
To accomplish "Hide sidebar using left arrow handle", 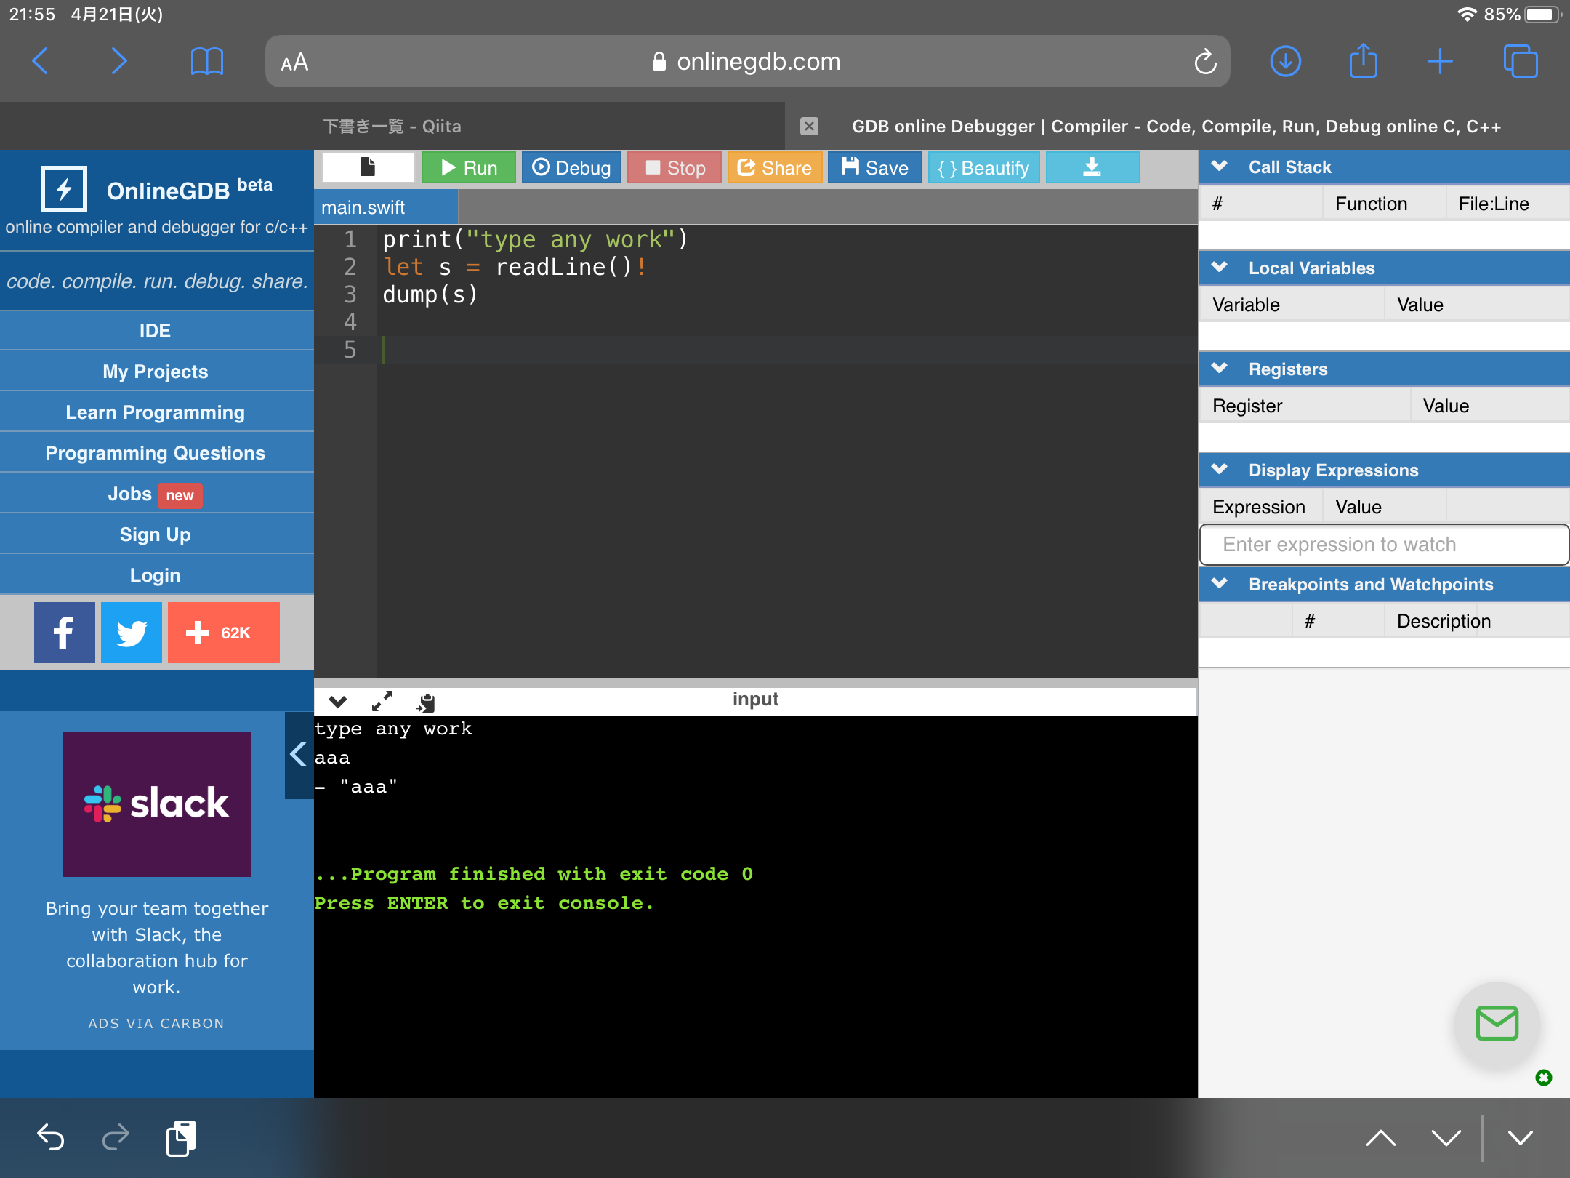I will tap(298, 754).
